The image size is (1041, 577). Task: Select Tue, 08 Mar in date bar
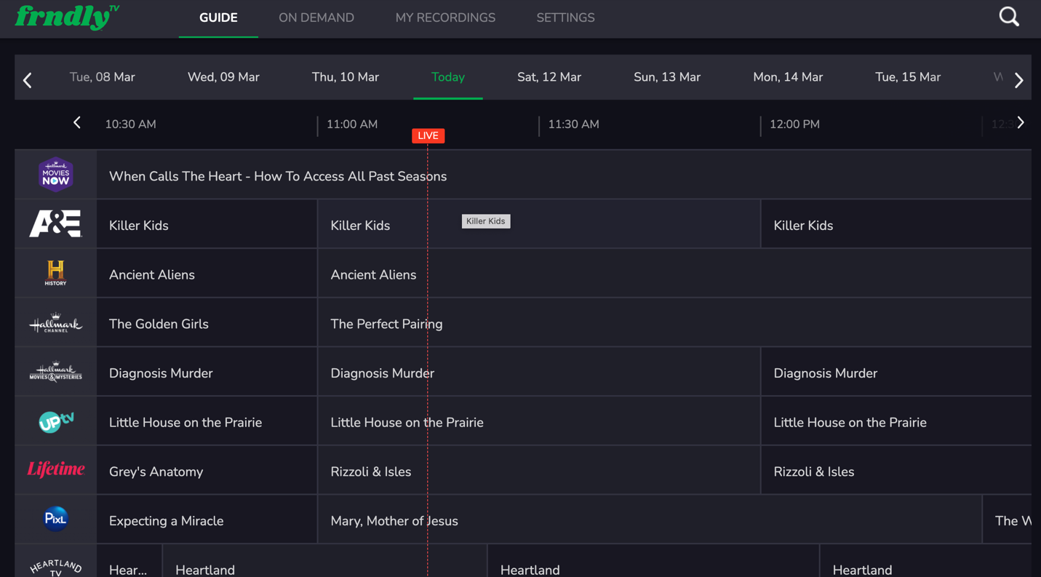coord(103,77)
